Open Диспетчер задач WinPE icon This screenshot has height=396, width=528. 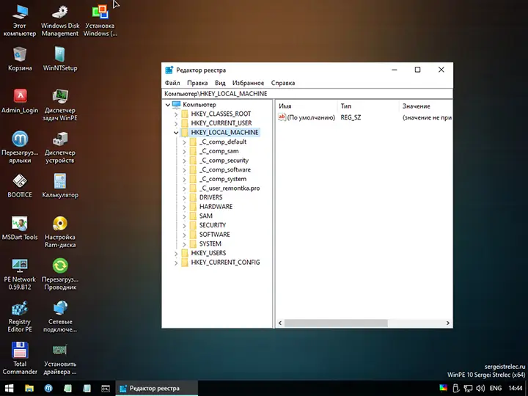click(x=60, y=105)
